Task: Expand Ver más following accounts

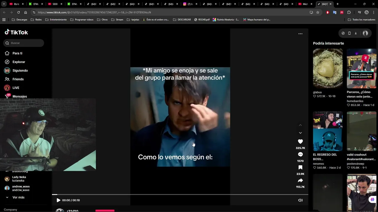Action: [x=18, y=197]
